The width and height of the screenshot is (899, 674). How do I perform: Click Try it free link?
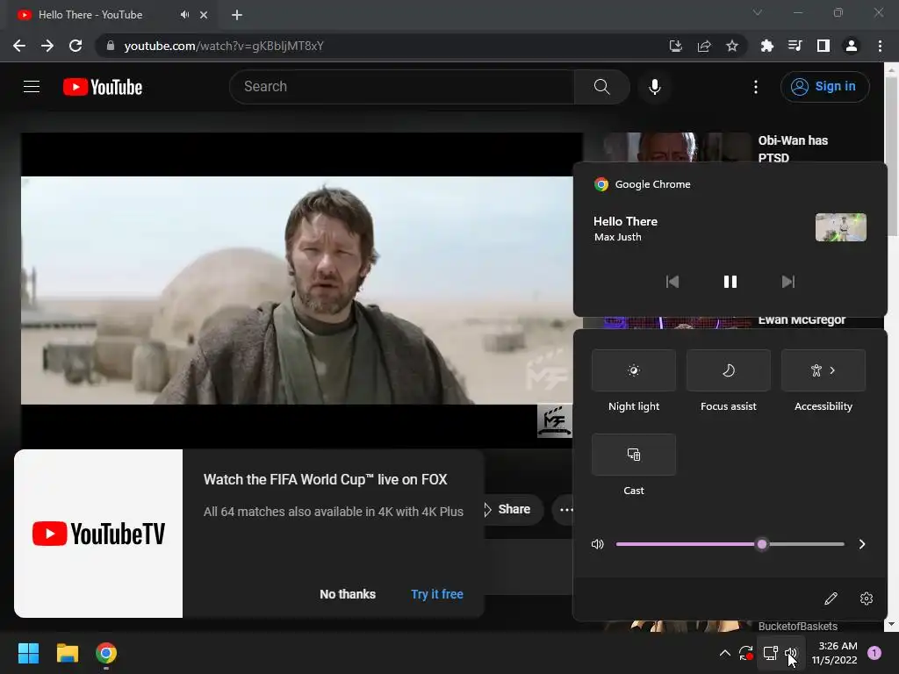(x=437, y=594)
